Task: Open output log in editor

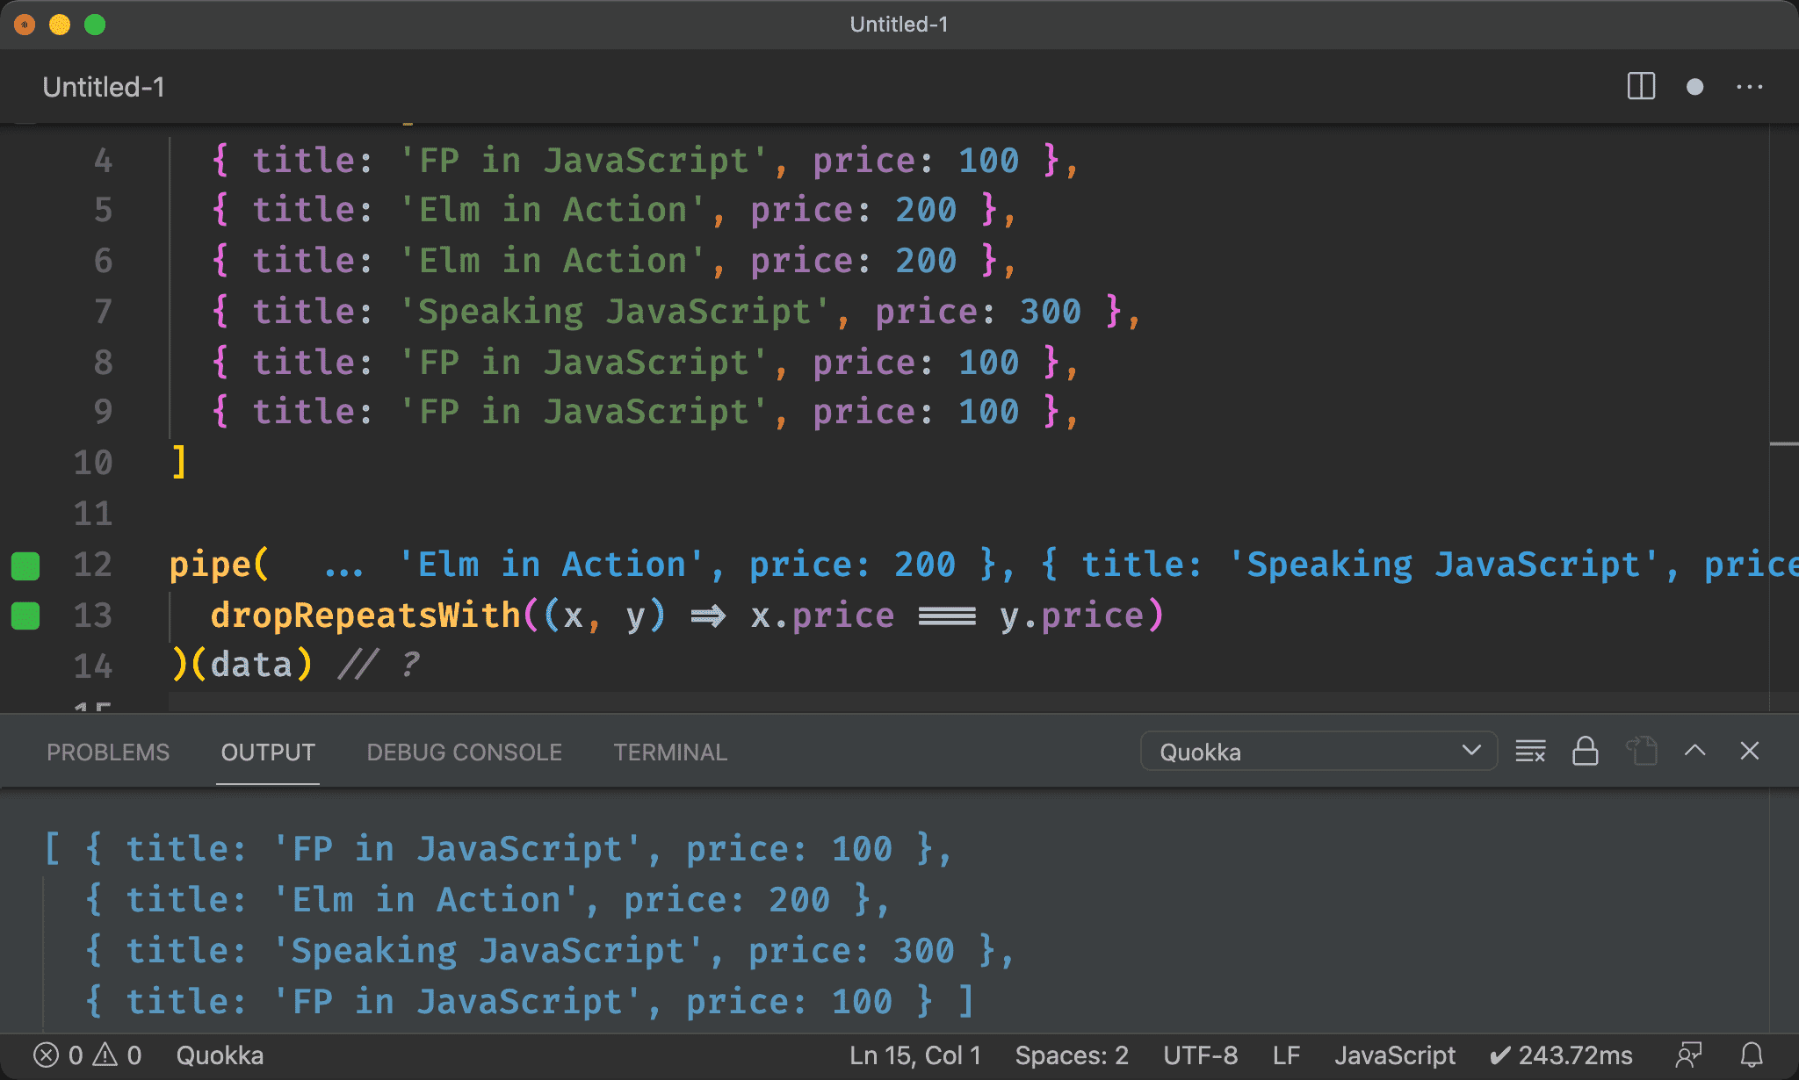Action: click(x=1641, y=752)
